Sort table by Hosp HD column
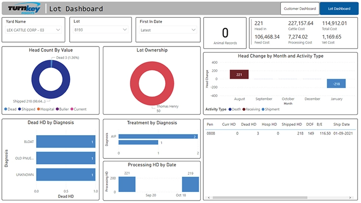The height and width of the screenshot is (203, 361). click(269, 124)
